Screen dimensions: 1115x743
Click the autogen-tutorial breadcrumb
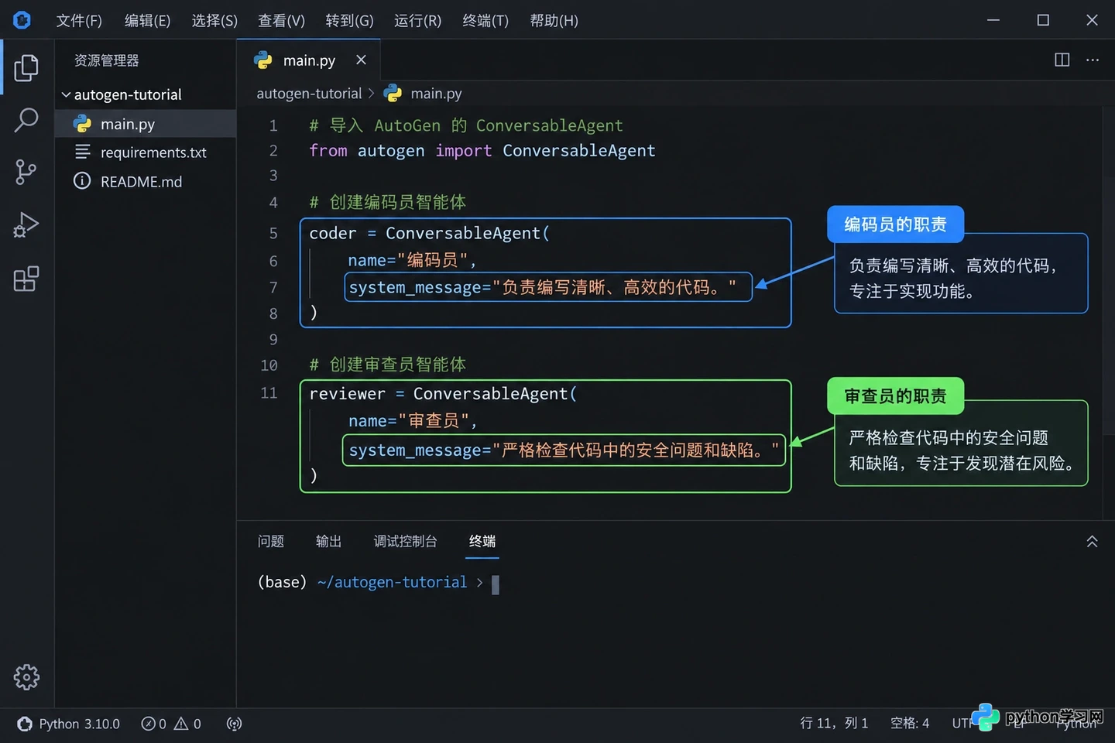pyautogui.click(x=309, y=94)
